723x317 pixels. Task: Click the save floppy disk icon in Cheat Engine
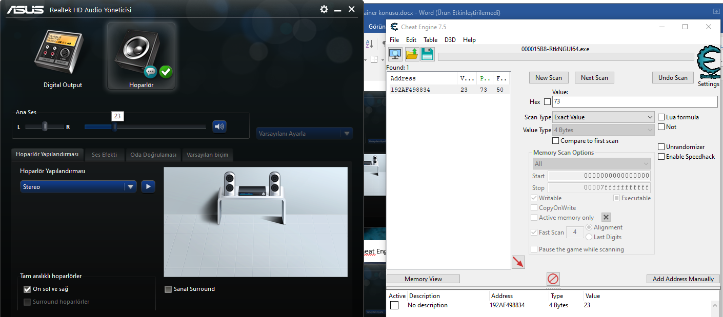428,54
